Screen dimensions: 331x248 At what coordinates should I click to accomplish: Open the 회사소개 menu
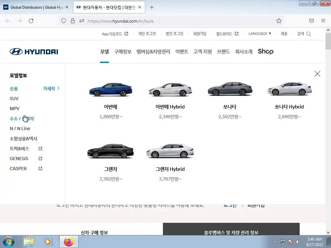pos(244,51)
